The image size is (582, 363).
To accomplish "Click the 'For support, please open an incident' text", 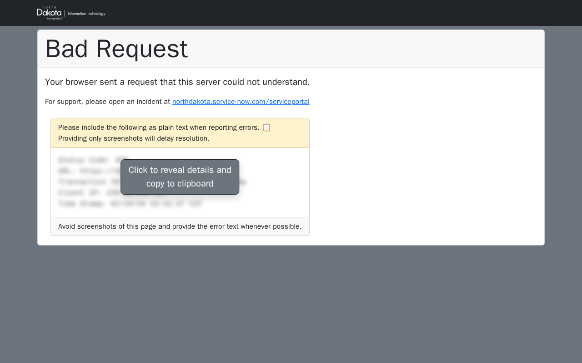I will [x=108, y=102].
